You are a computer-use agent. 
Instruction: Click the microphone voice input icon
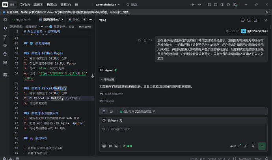tap(253, 146)
